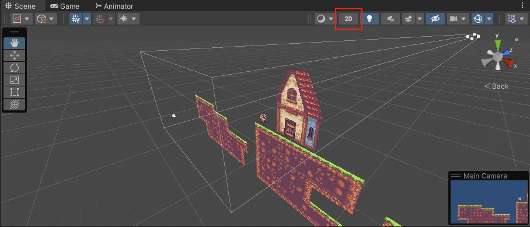Click the Back view label
530x227 pixels.
tap(496, 86)
